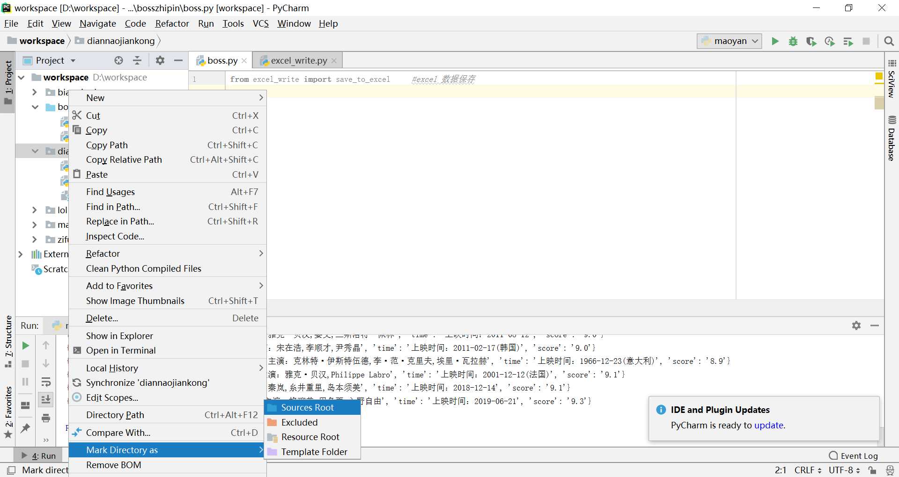Jump down the stack trace arrow

coord(46,363)
